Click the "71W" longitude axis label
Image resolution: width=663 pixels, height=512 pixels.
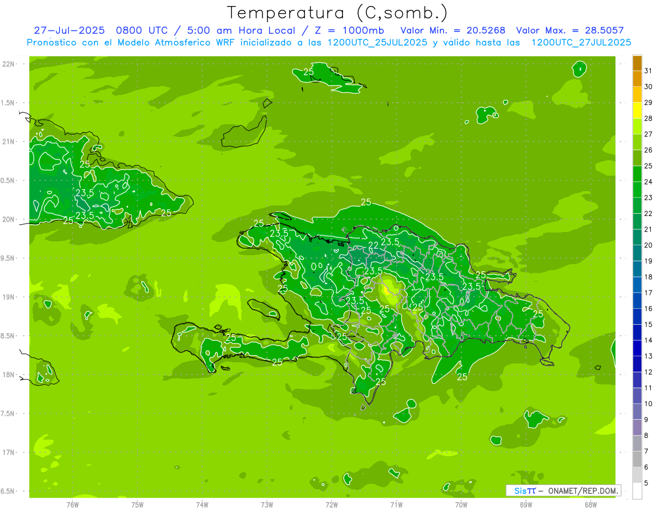[x=396, y=505]
